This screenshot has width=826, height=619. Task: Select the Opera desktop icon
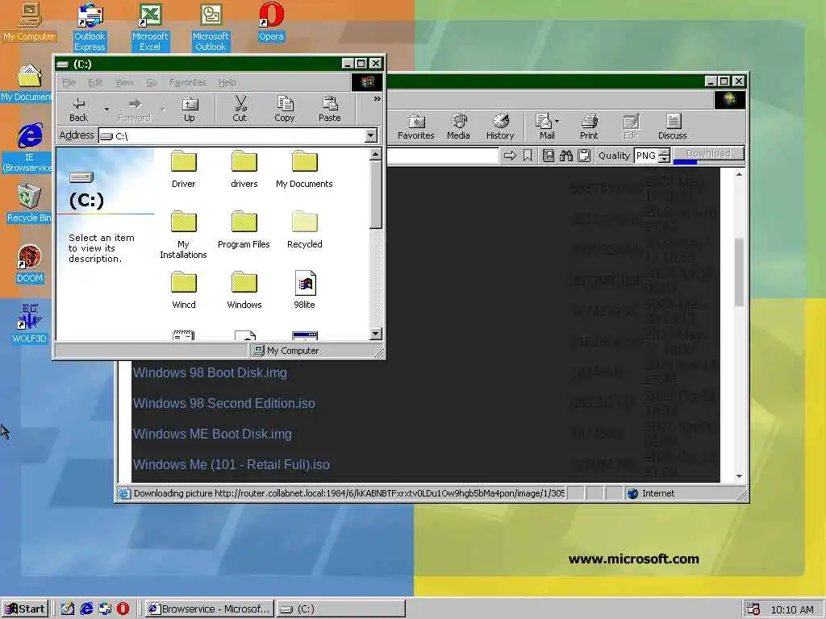pyautogui.click(x=271, y=22)
